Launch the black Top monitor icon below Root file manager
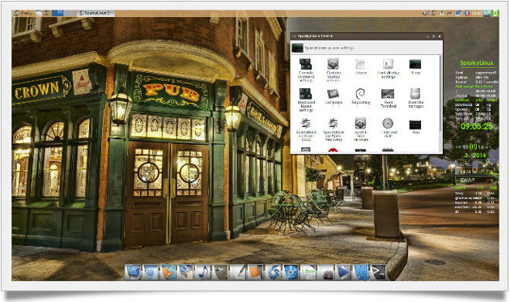Viewport: 510px width, 302px height. (x=415, y=127)
